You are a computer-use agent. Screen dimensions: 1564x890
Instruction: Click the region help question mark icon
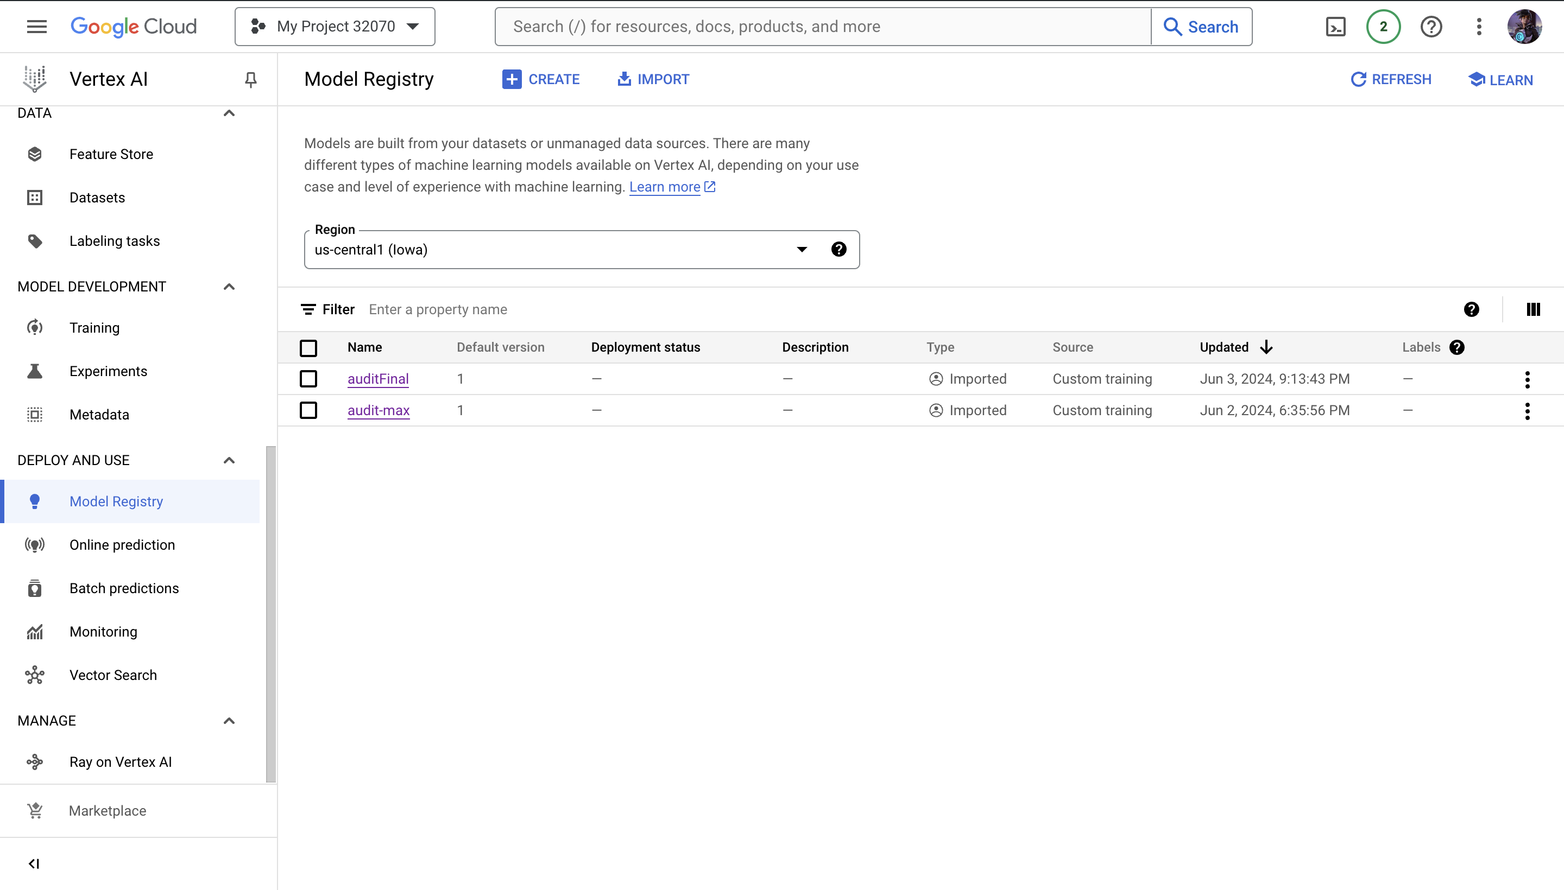pyautogui.click(x=838, y=250)
